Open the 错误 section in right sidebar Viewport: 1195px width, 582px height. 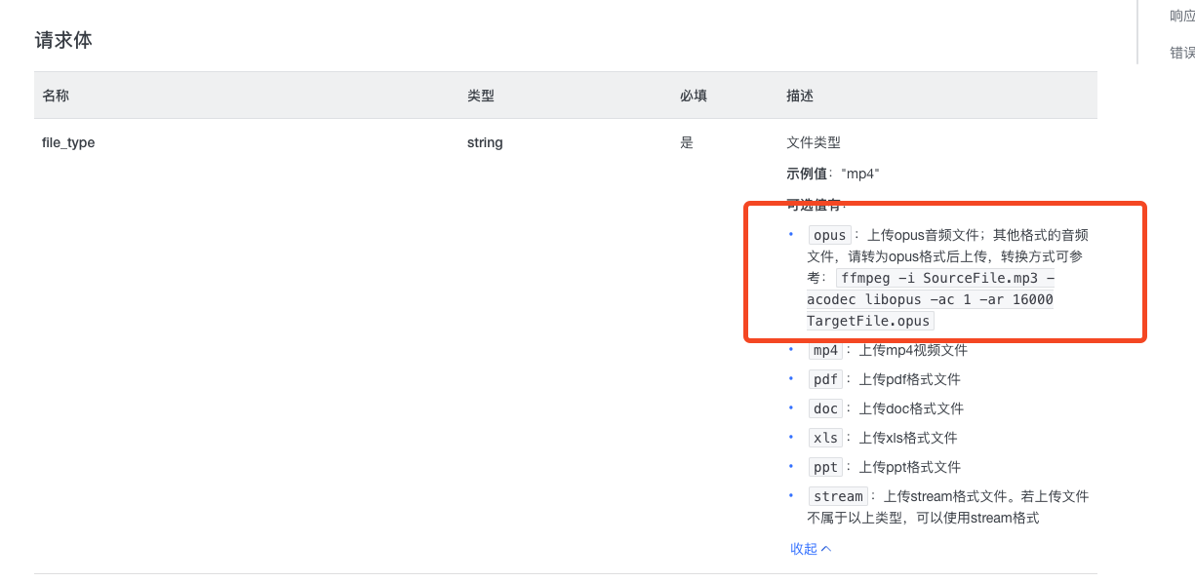(x=1179, y=51)
